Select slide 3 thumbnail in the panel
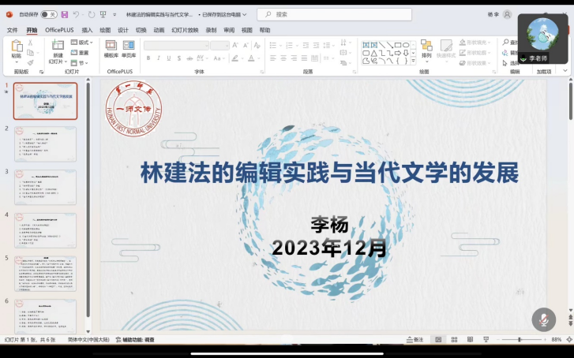 click(x=45, y=186)
